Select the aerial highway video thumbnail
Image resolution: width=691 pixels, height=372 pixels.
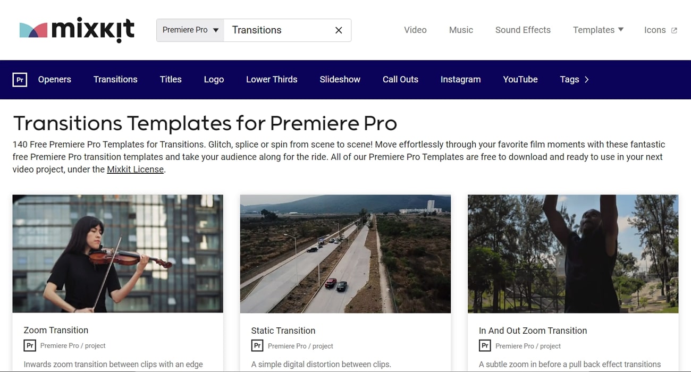point(345,253)
